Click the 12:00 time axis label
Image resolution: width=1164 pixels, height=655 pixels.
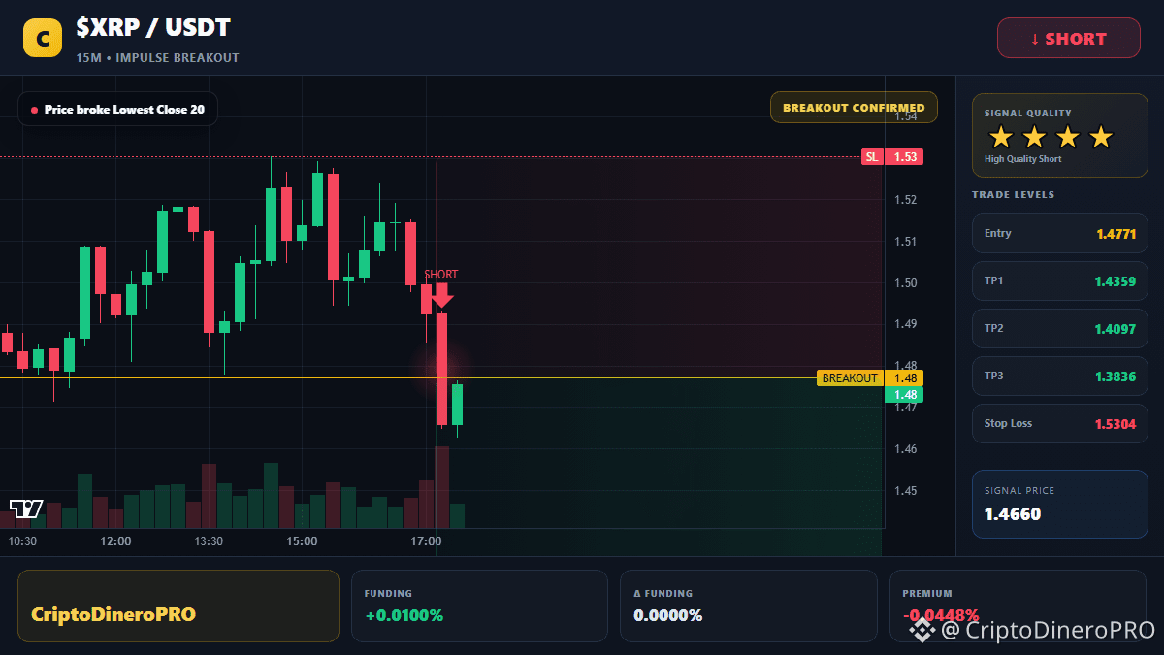tap(115, 541)
